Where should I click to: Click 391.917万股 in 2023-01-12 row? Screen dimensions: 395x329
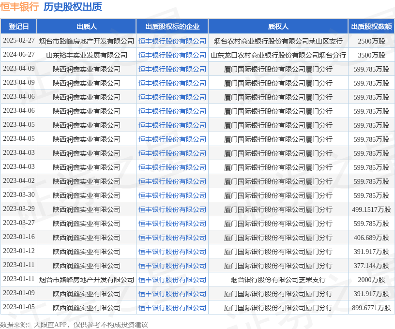coord(371,252)
